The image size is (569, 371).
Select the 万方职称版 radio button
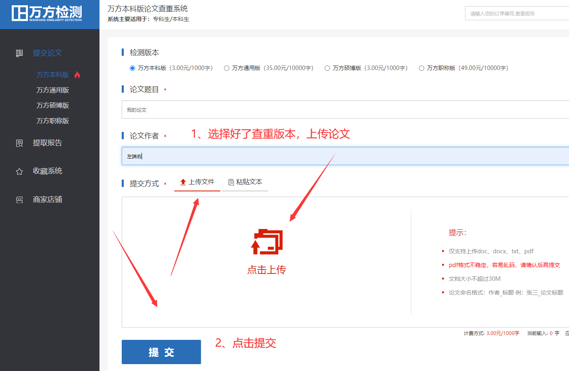coord(421,68)
